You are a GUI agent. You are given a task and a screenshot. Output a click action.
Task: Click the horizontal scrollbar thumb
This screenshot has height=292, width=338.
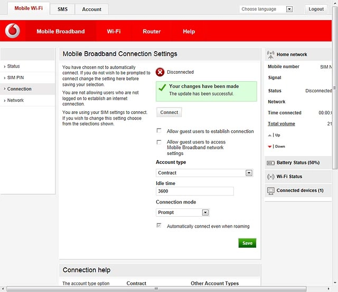tap(156, 289)
